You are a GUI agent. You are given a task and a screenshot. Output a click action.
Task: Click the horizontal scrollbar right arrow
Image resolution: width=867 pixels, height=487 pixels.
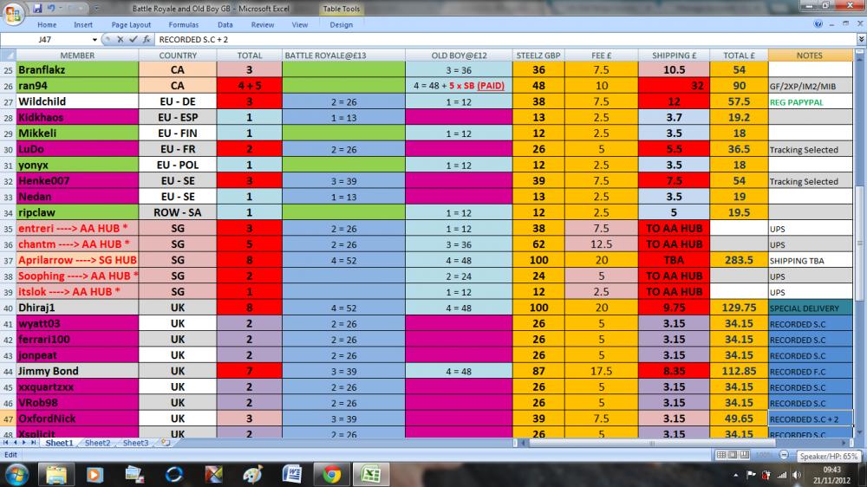tap(844, 443)
